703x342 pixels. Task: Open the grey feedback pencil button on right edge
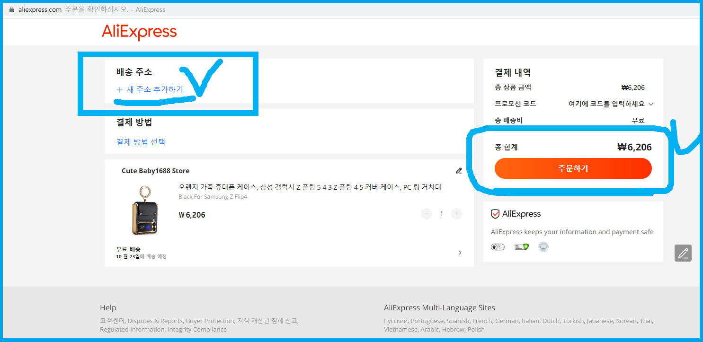pos(683,254)
